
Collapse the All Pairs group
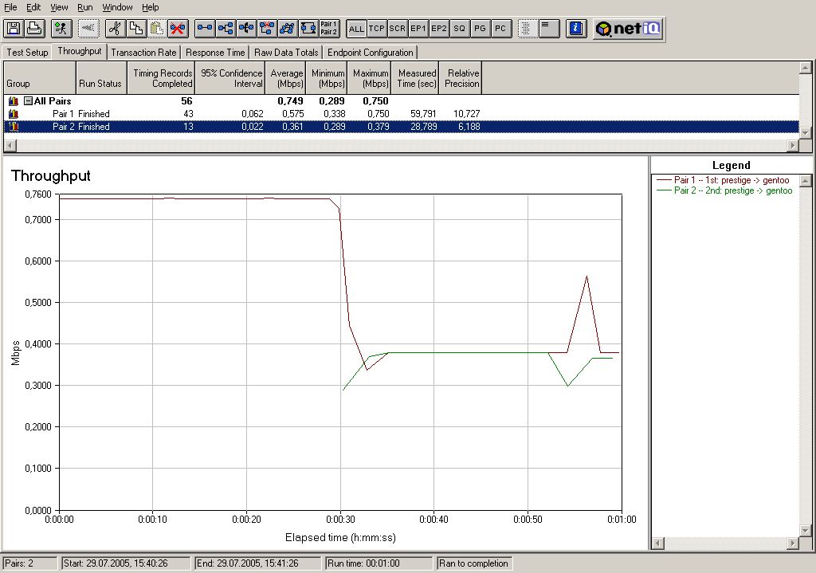pyautogui.click(x=29, y=101)
